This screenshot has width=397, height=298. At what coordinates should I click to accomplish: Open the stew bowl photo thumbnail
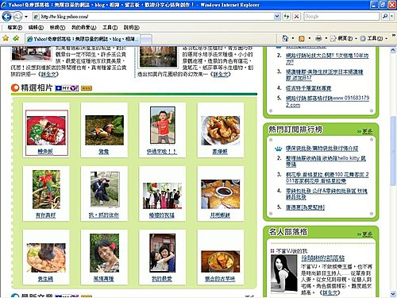click(220, 261)
